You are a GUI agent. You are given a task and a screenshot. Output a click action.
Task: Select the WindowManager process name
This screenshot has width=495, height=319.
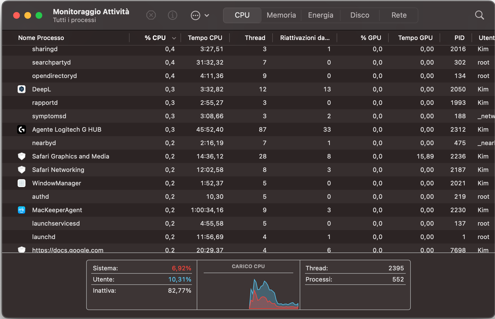(x=57, y=183)
